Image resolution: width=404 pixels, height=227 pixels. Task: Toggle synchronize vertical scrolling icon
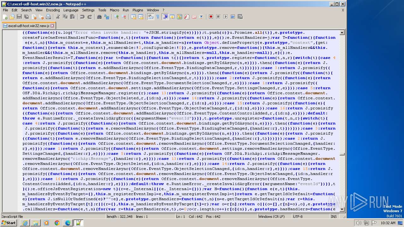click(x=134, y=17)
